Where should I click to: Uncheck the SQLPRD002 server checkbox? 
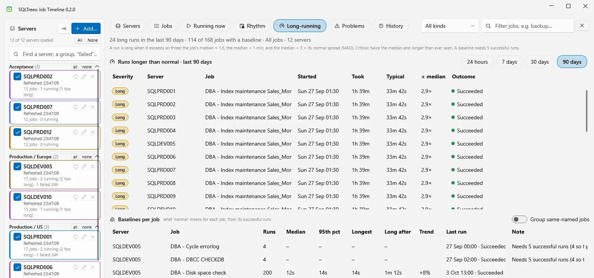(x=17, y=76)
